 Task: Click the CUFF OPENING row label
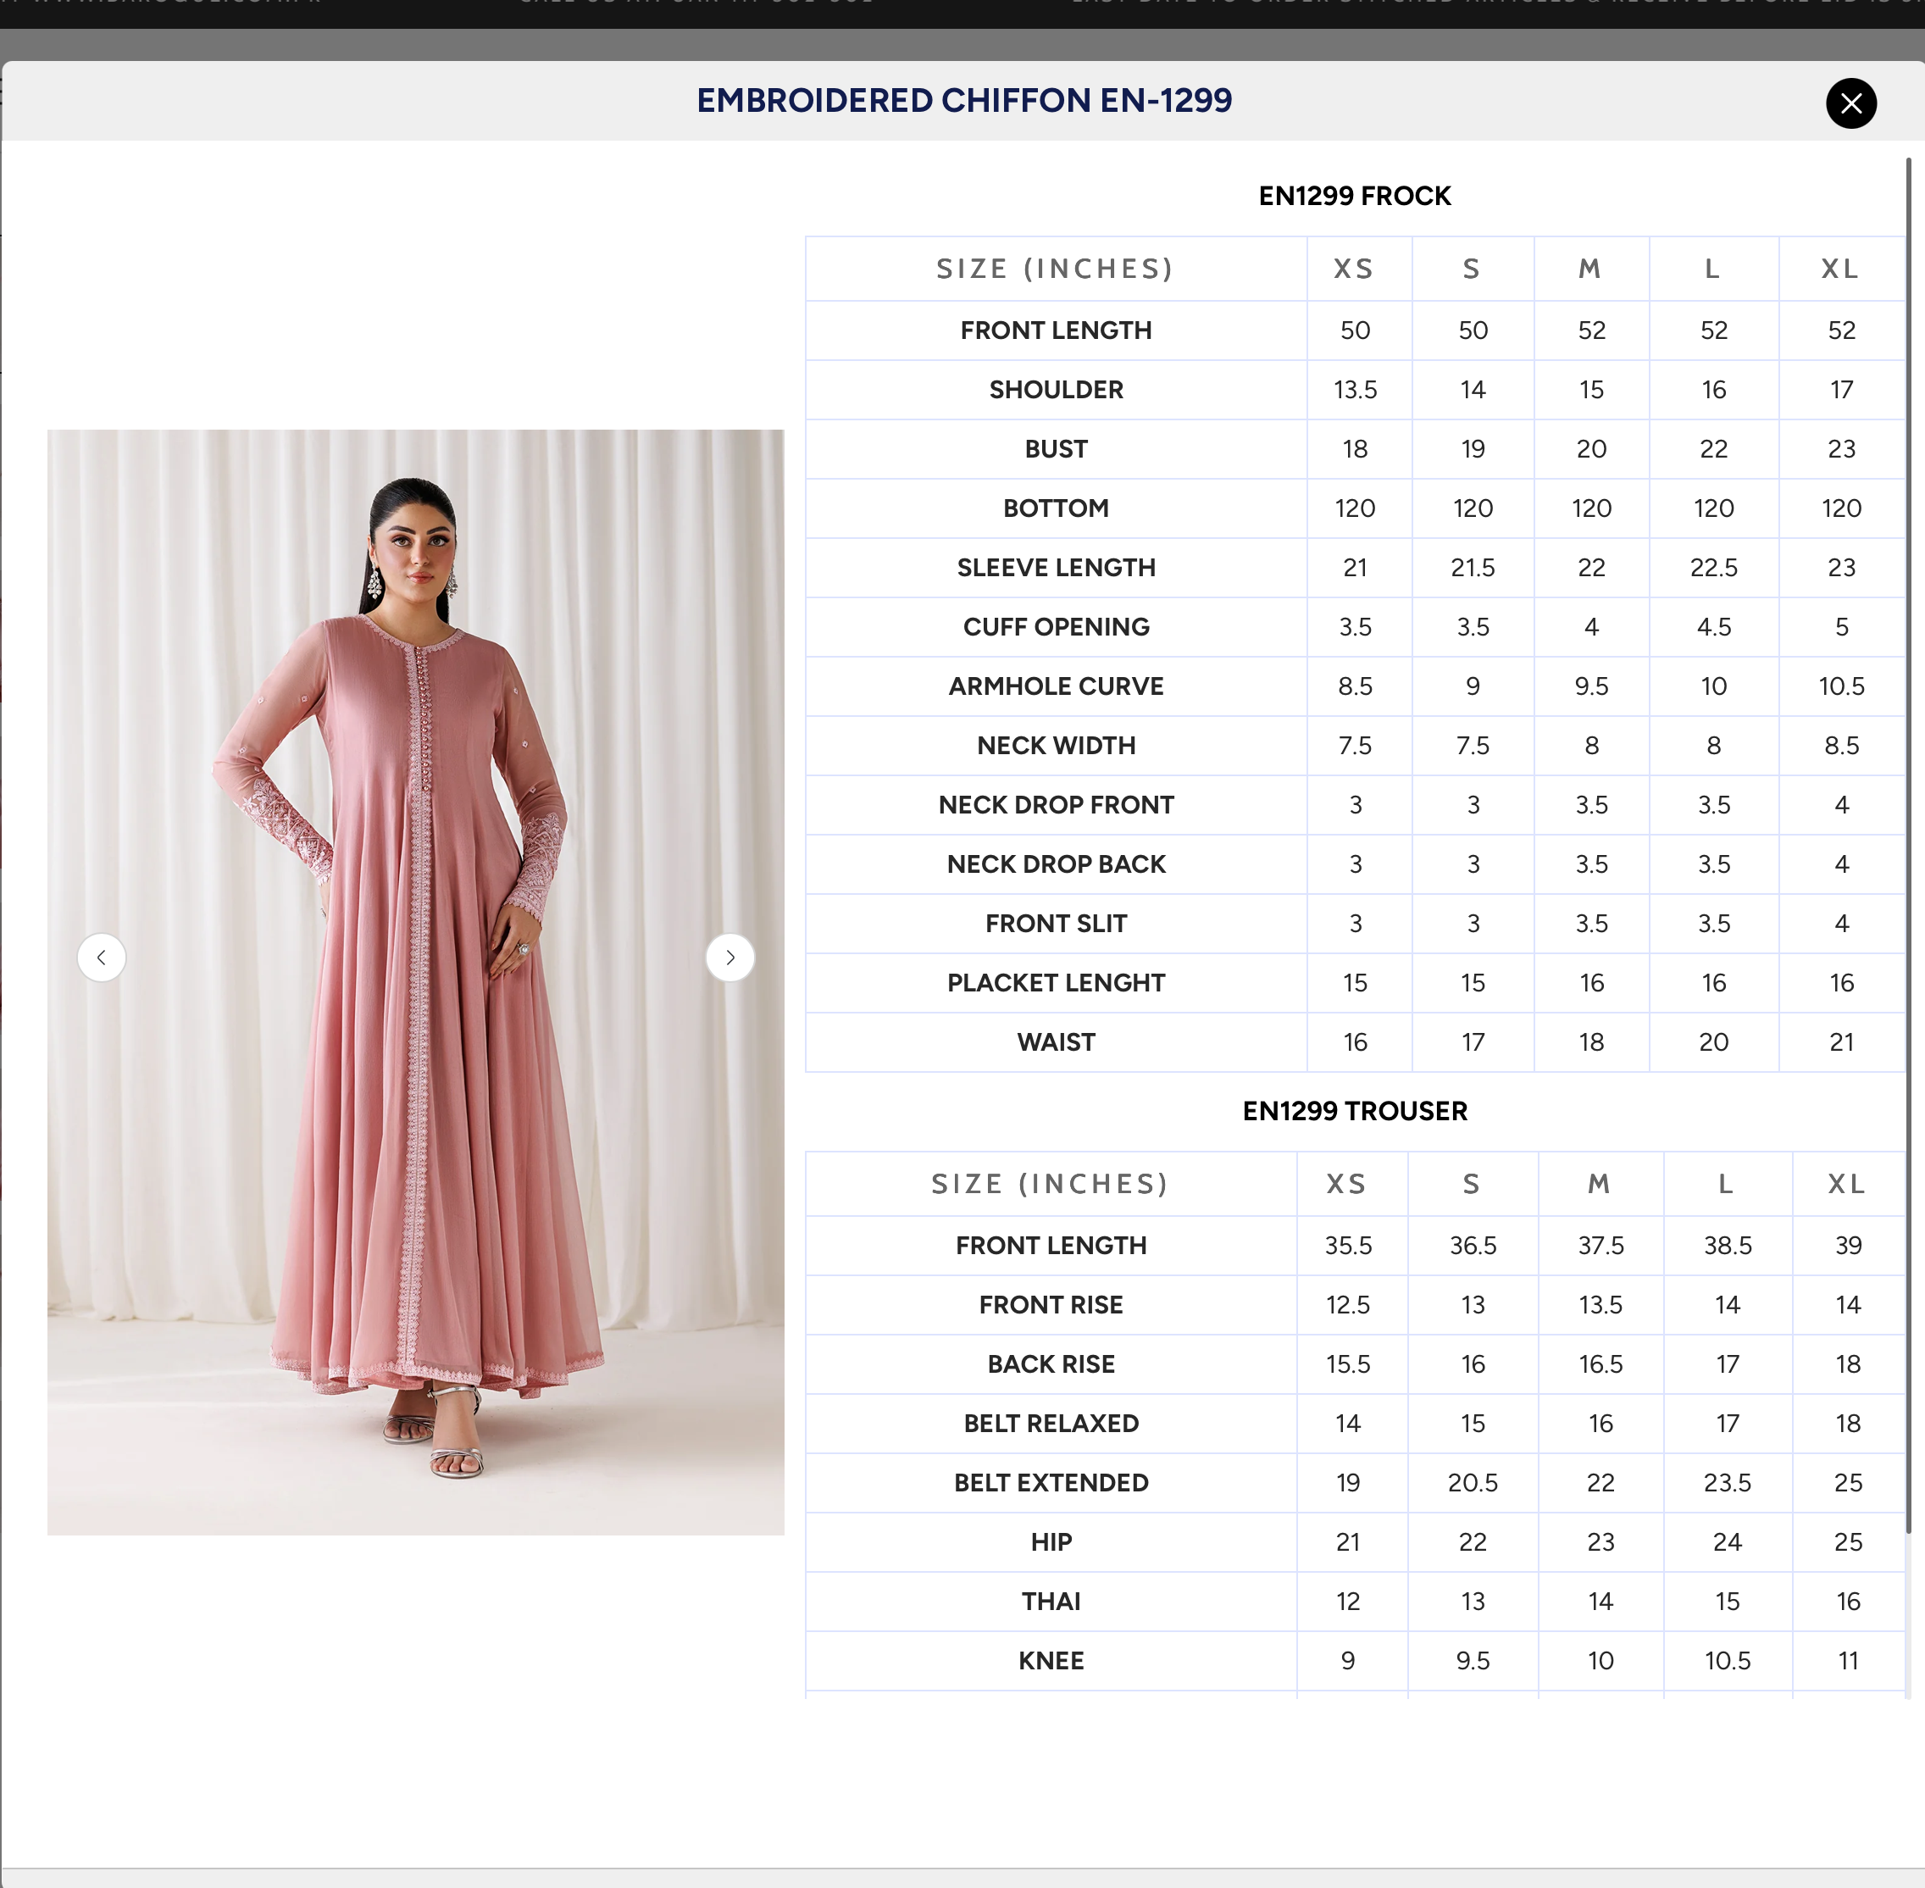tap(1056, 627)
